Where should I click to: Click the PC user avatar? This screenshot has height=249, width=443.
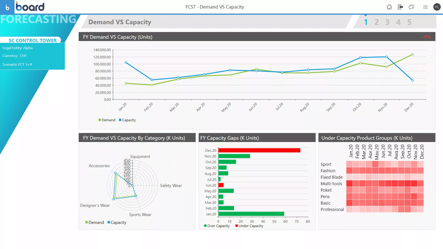(437, 7)
